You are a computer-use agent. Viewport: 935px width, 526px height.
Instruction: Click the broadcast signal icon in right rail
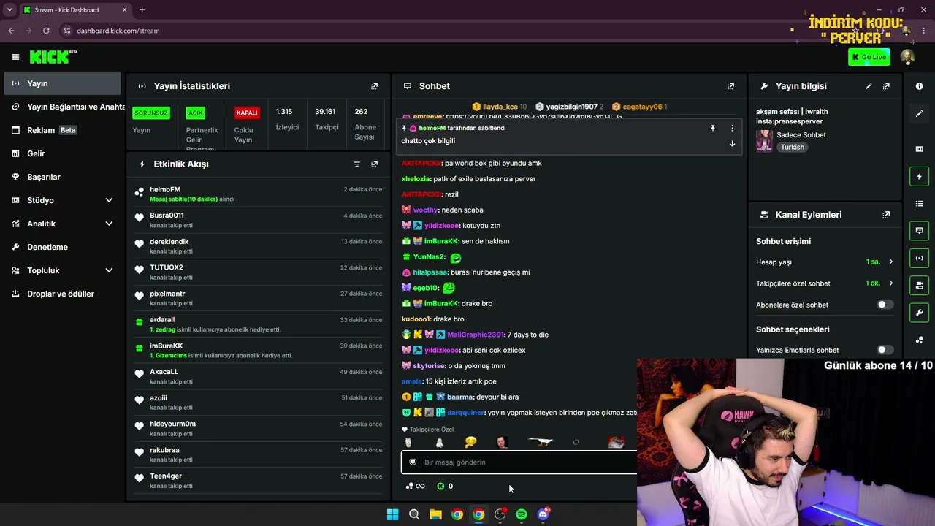919,258
